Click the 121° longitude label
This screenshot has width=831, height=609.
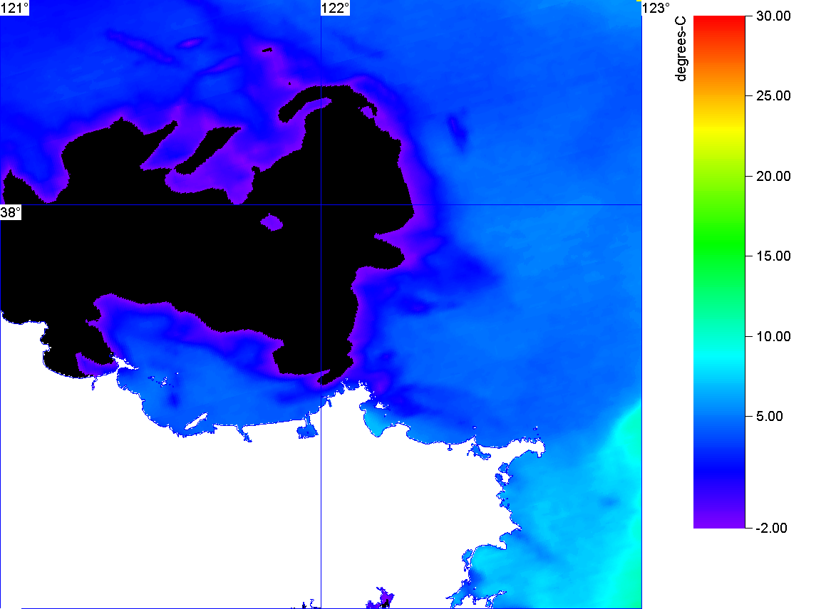tap(14, 8)
